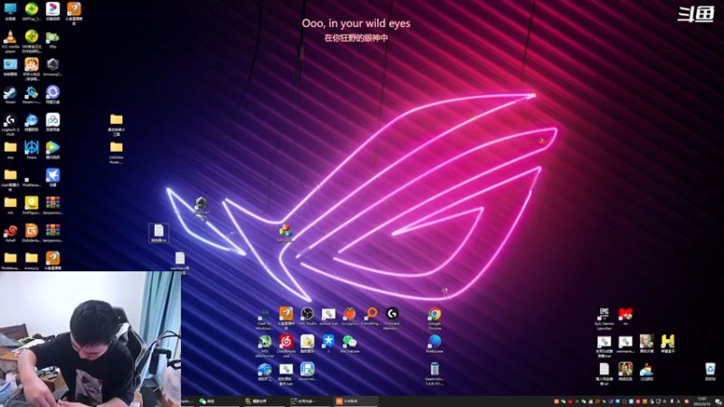
Task: Switch to the orange Xiaomi taskbar window
Action: tap(356, 401)
